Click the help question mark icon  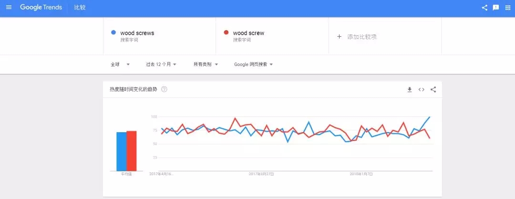164,89
